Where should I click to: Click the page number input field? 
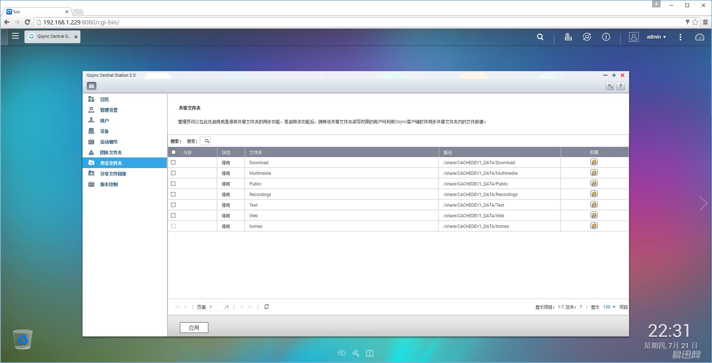215,307
